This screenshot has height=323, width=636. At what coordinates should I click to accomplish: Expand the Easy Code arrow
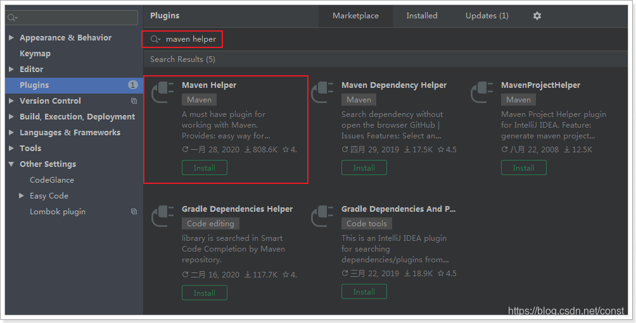coord(22,196)
